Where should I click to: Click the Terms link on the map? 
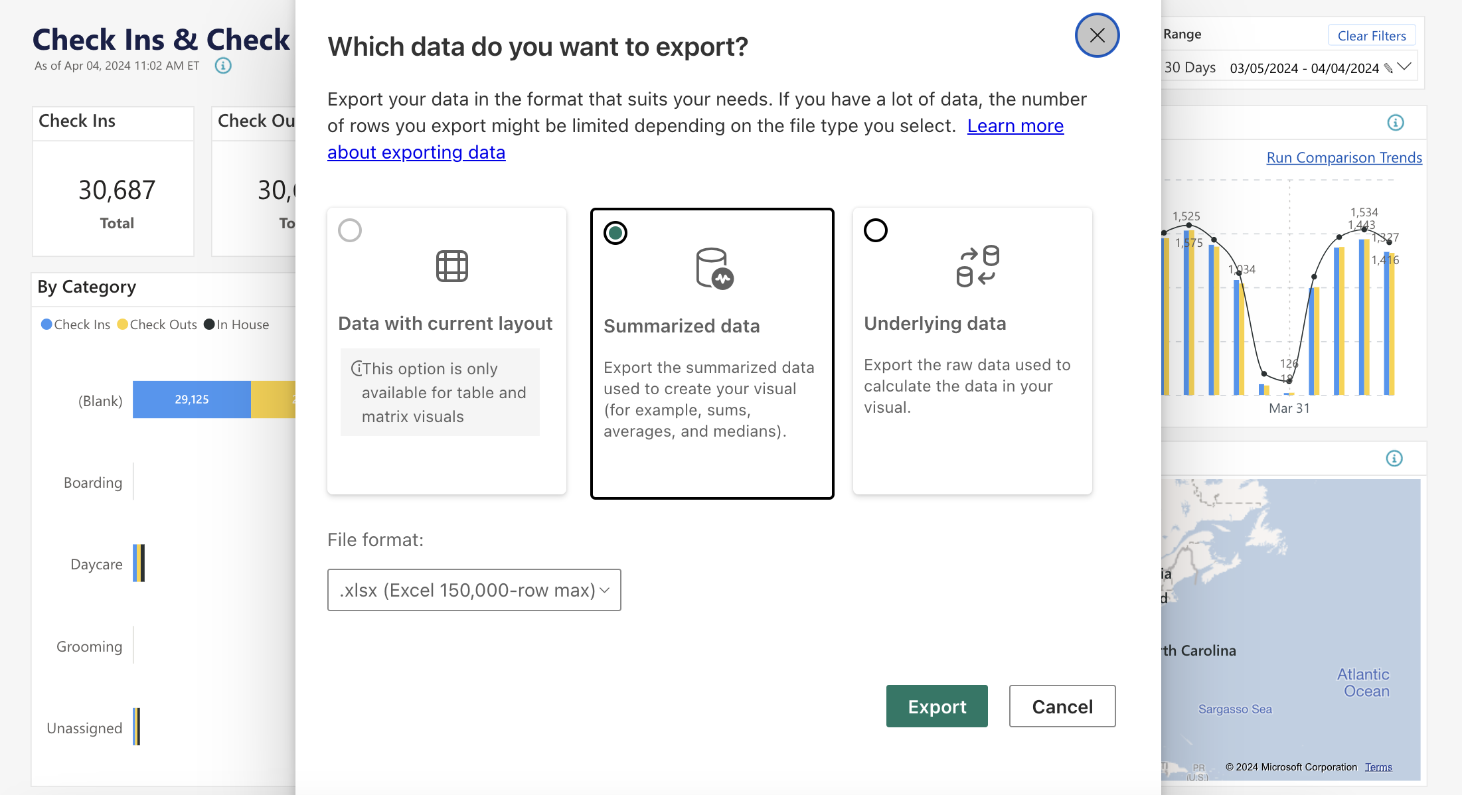pos(1378,766)
